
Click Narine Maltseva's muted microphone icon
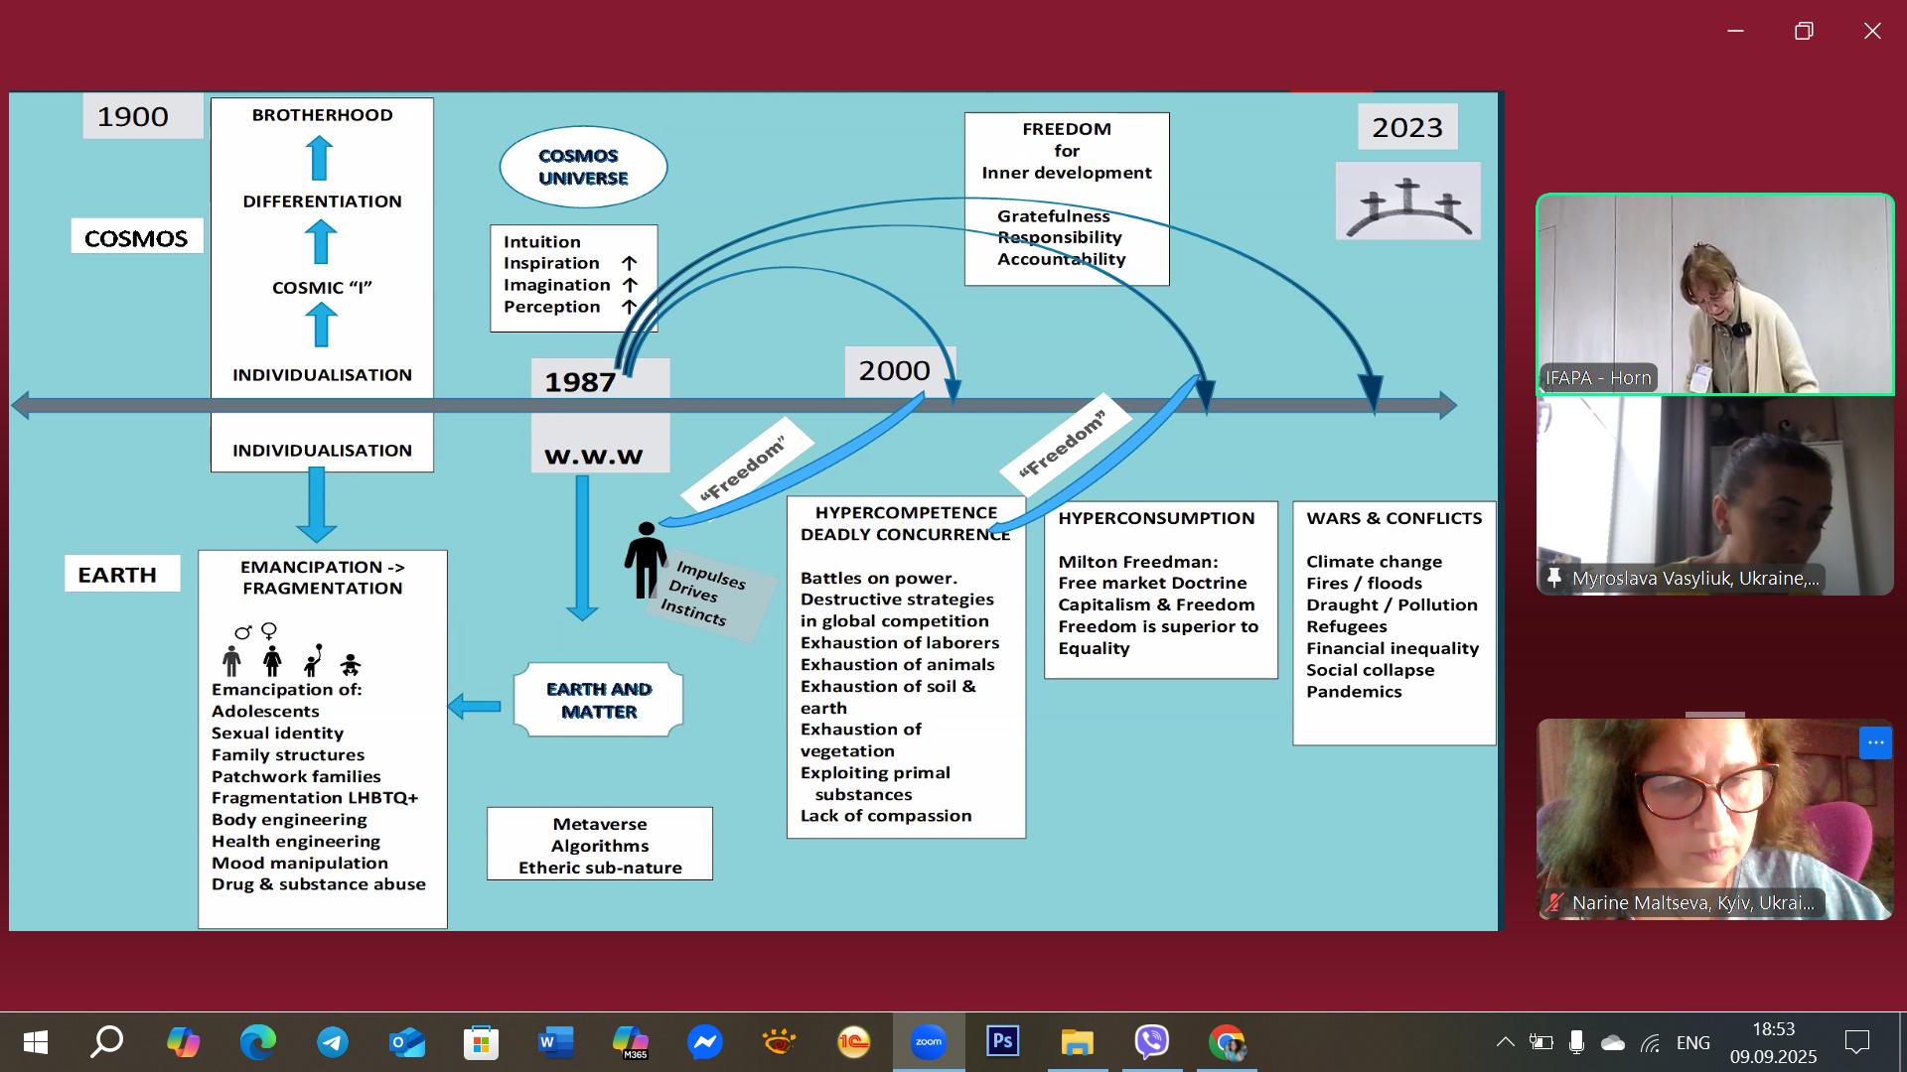1554,902
